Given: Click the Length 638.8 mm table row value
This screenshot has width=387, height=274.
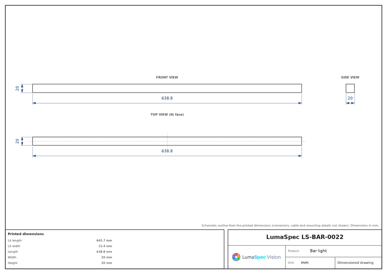Looking at the screenshot, I should point(104,252).
